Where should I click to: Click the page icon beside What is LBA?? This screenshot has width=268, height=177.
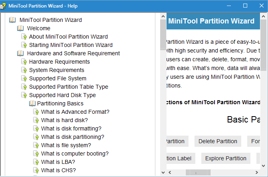pyautogui.click(x=36, y=162)
